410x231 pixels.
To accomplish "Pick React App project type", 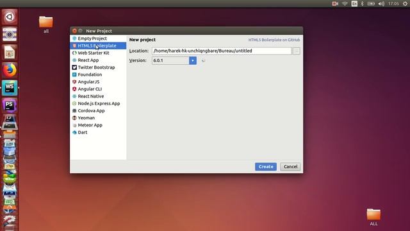I will [98, 60].
